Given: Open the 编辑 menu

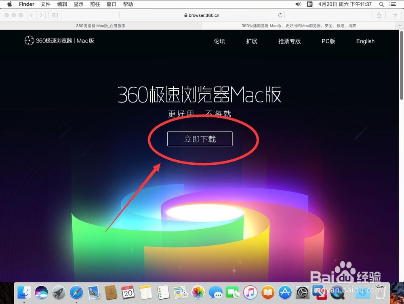Looking at the screenshot, I should [x=62, y=4].
